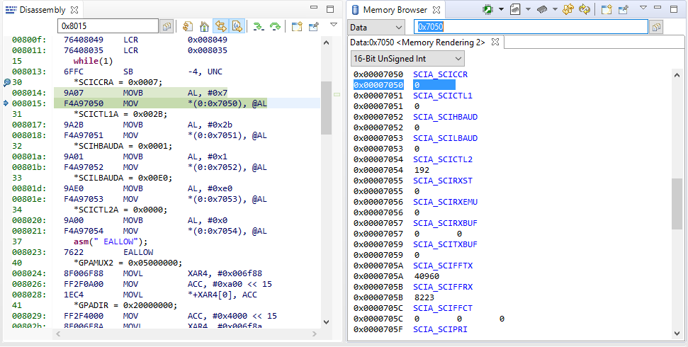Select the SCIA_SCICTL2 register label
688x347 pixels.
point(443,159)
